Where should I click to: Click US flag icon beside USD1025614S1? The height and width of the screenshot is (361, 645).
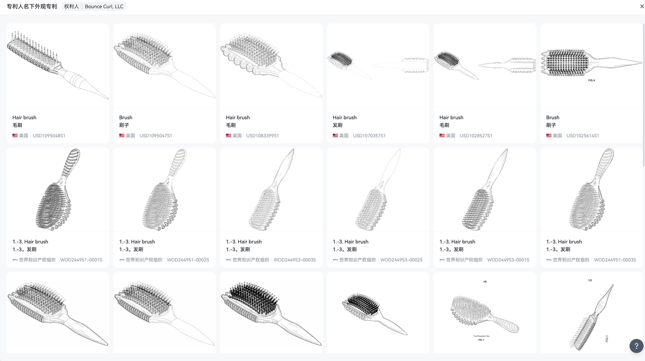[549, 135]
